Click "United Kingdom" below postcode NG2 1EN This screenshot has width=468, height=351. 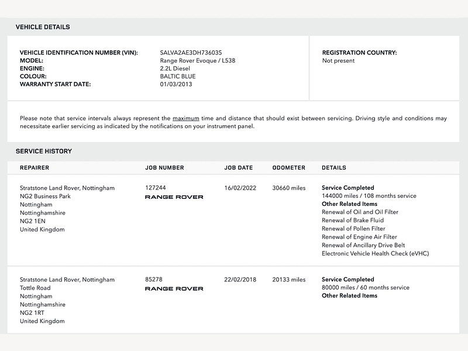coord(42,229)
